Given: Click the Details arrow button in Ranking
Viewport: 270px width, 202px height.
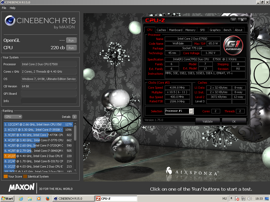Looking at the screenshot, I should [x=75, y=117].
